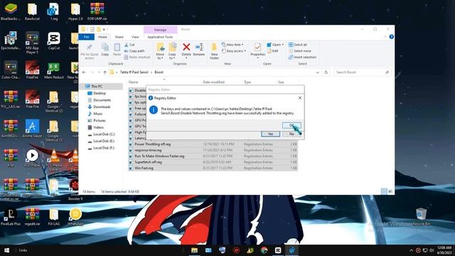Screen dimensions: 455x256
Task: Click Select none in the ribbon
Action: coord(300,50)
